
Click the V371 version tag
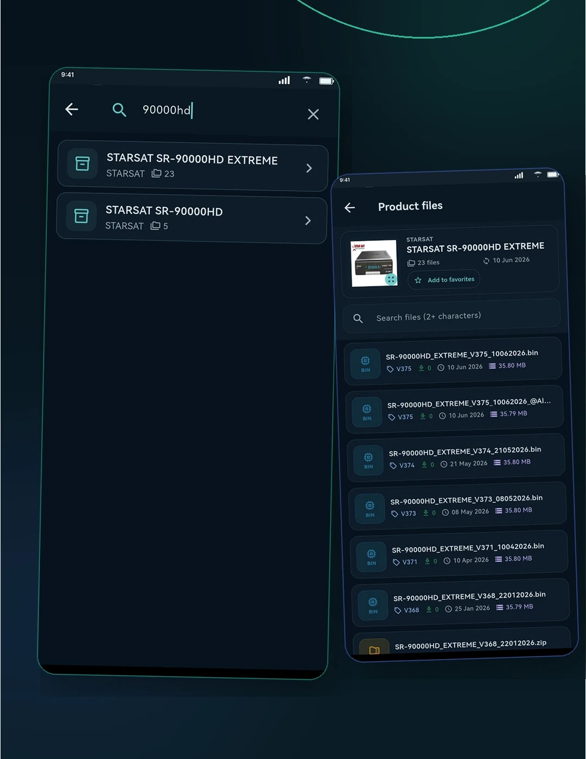point(405,562)
